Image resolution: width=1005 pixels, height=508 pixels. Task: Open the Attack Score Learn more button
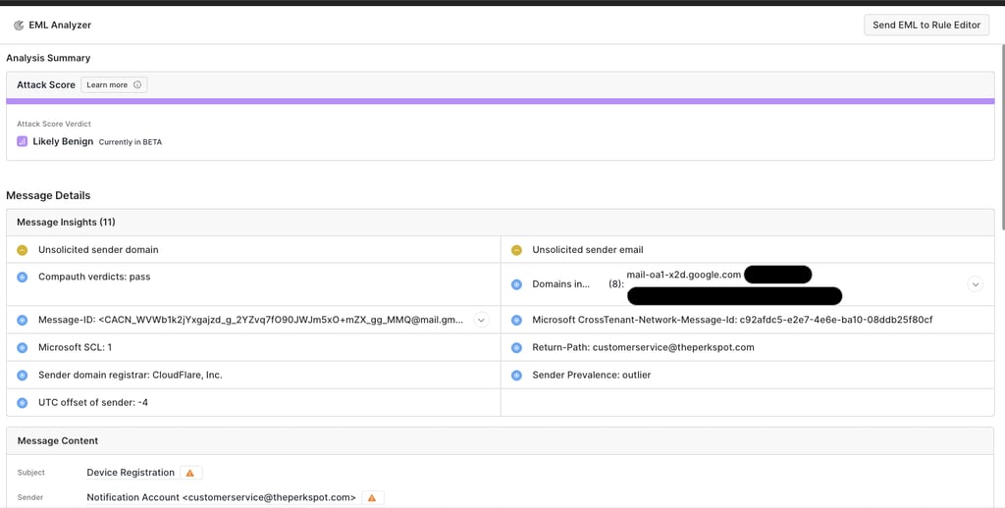click(114, 84)
